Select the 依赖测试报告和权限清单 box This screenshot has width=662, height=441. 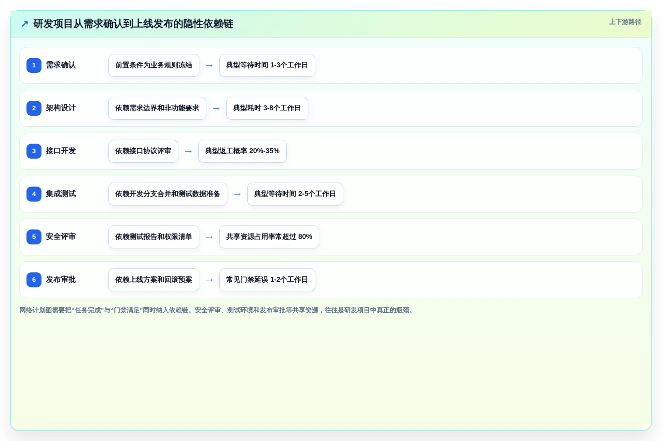(x=154, y=237)
